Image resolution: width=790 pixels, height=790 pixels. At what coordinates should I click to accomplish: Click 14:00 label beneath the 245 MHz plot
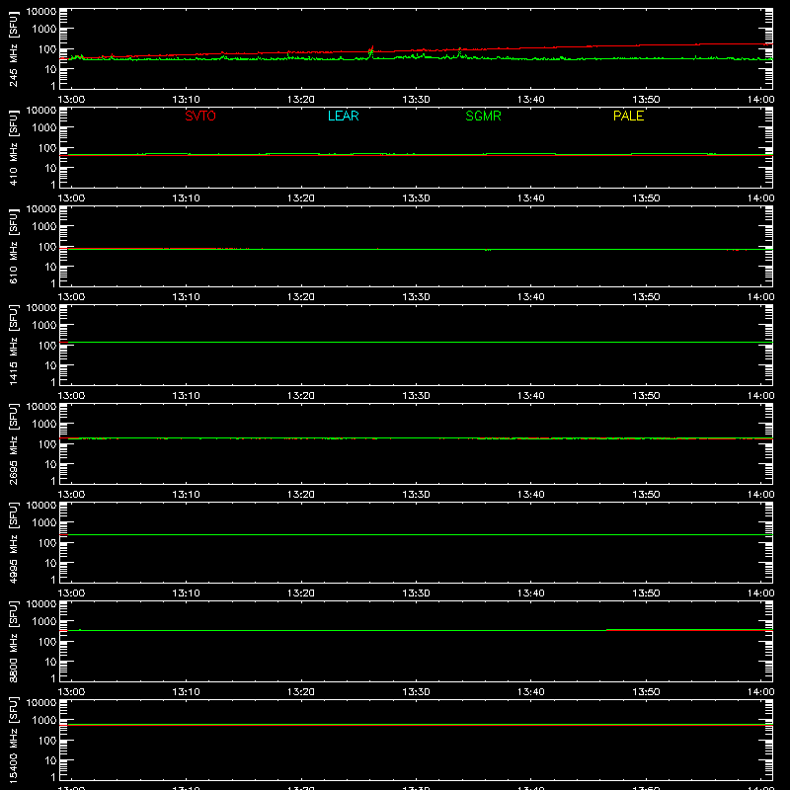(x=760, y=100)
